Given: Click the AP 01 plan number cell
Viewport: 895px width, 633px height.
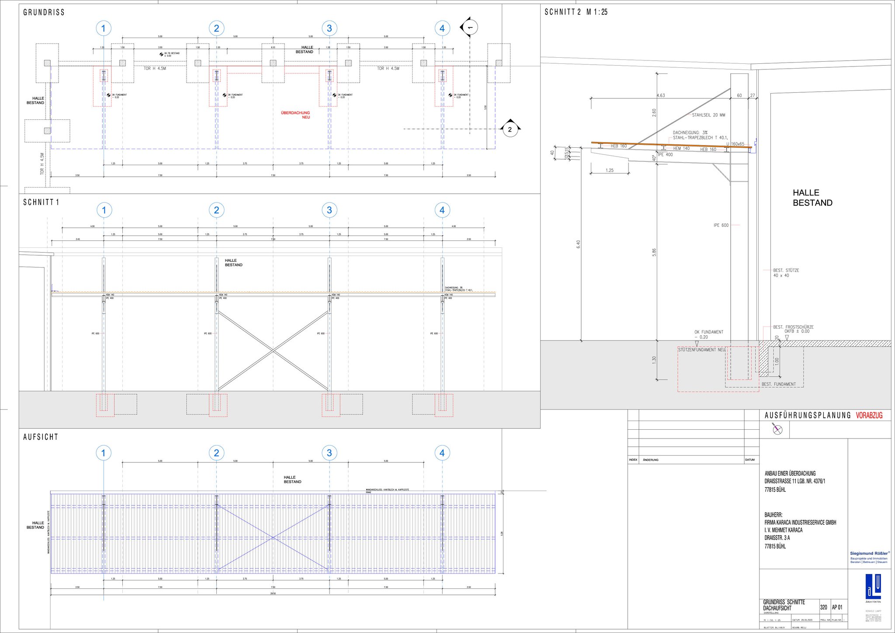Looking at the screenshot, I should (x=837, y=607).
